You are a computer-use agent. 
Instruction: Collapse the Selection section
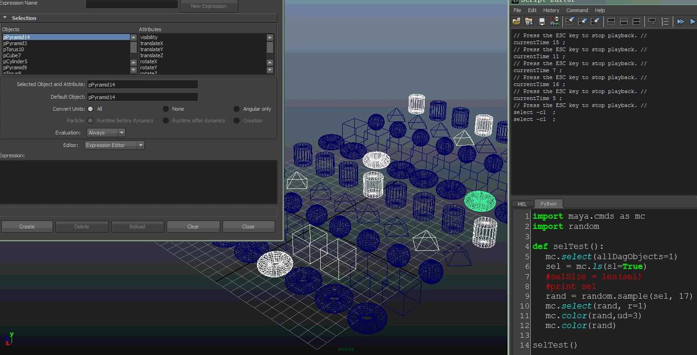5,18
